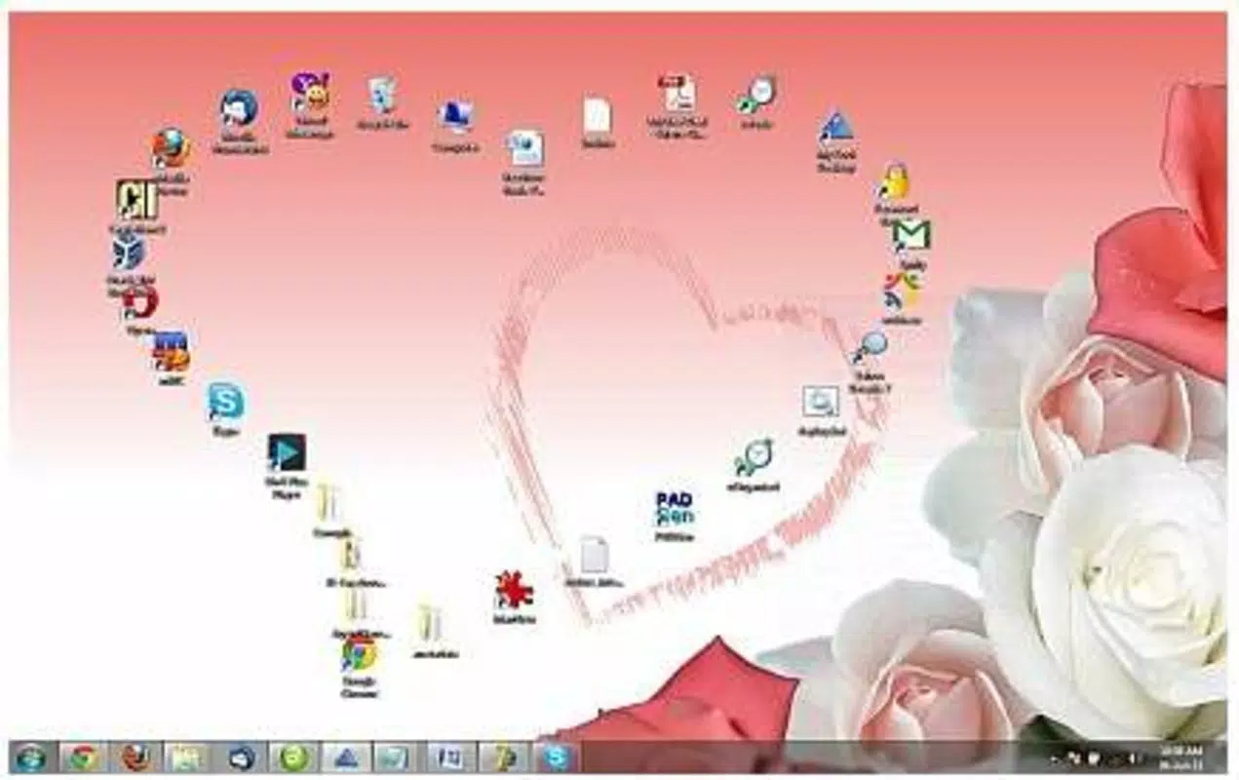Click the Chrome icon in the taskbar
The image size is (1239, 780).
click(83, 758)
